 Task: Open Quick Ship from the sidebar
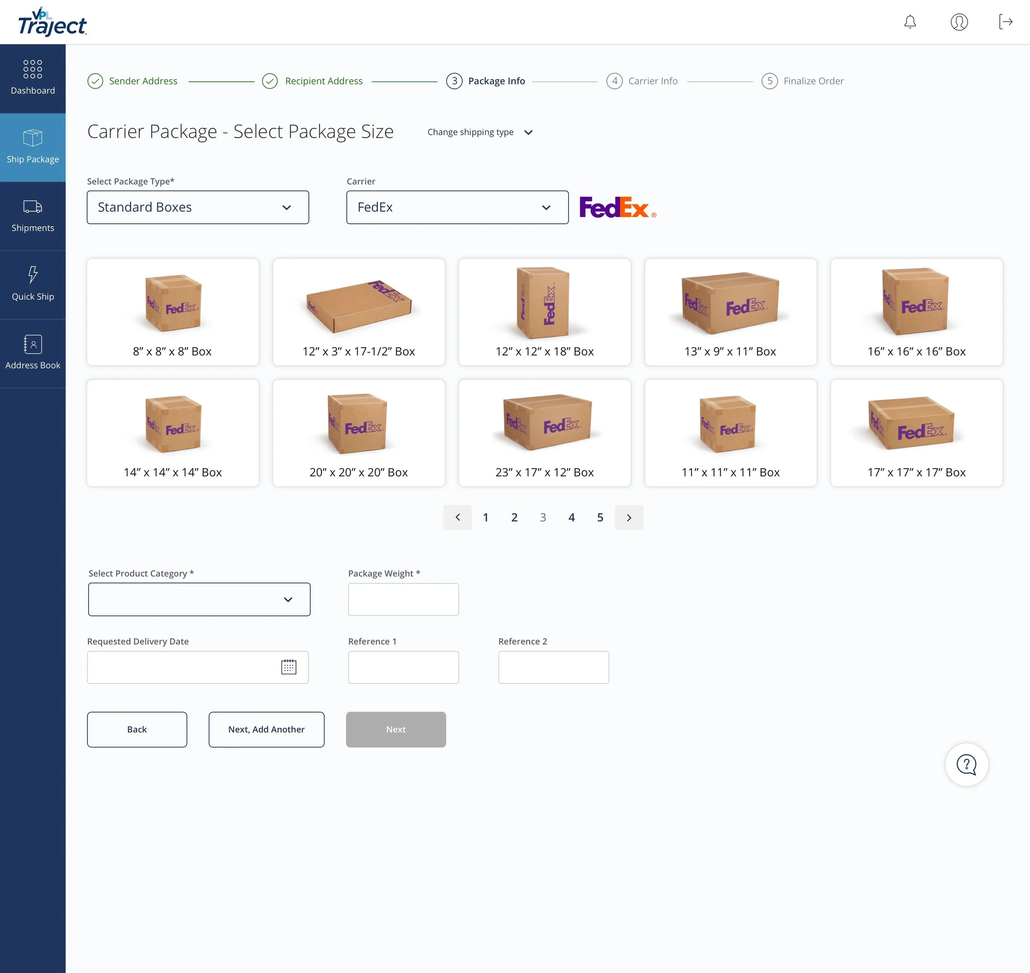pos(33,284)
